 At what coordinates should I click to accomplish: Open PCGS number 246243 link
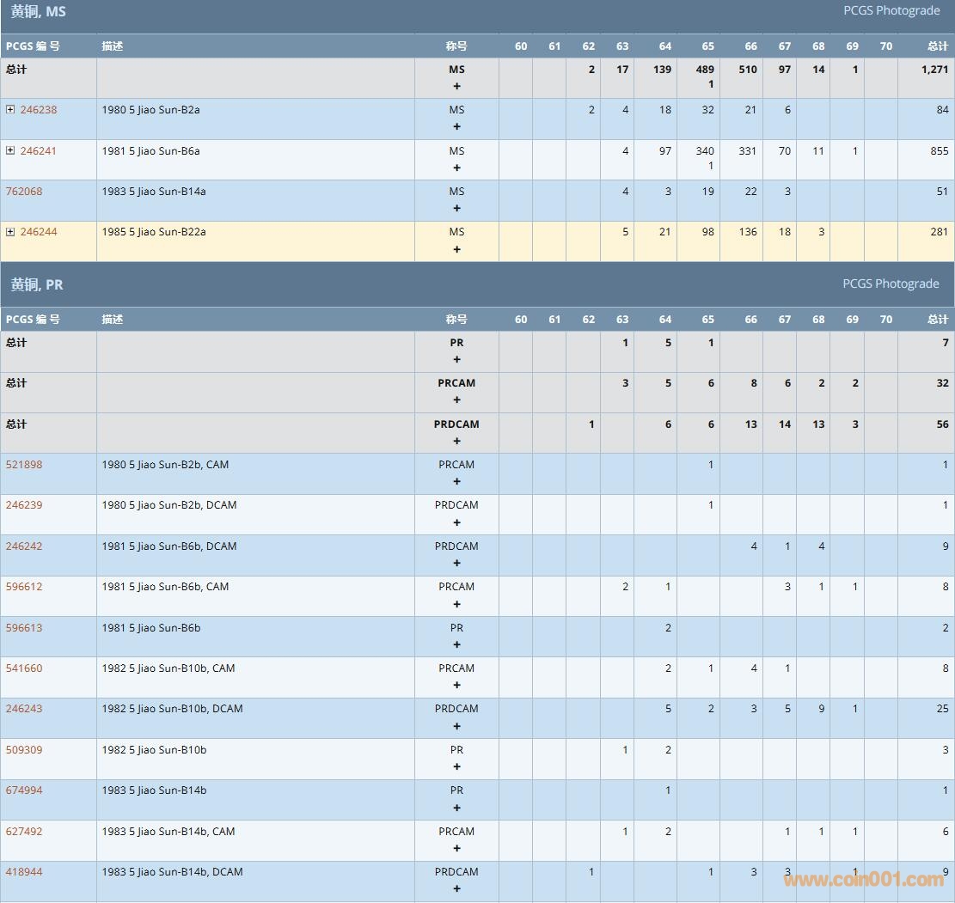24,709
